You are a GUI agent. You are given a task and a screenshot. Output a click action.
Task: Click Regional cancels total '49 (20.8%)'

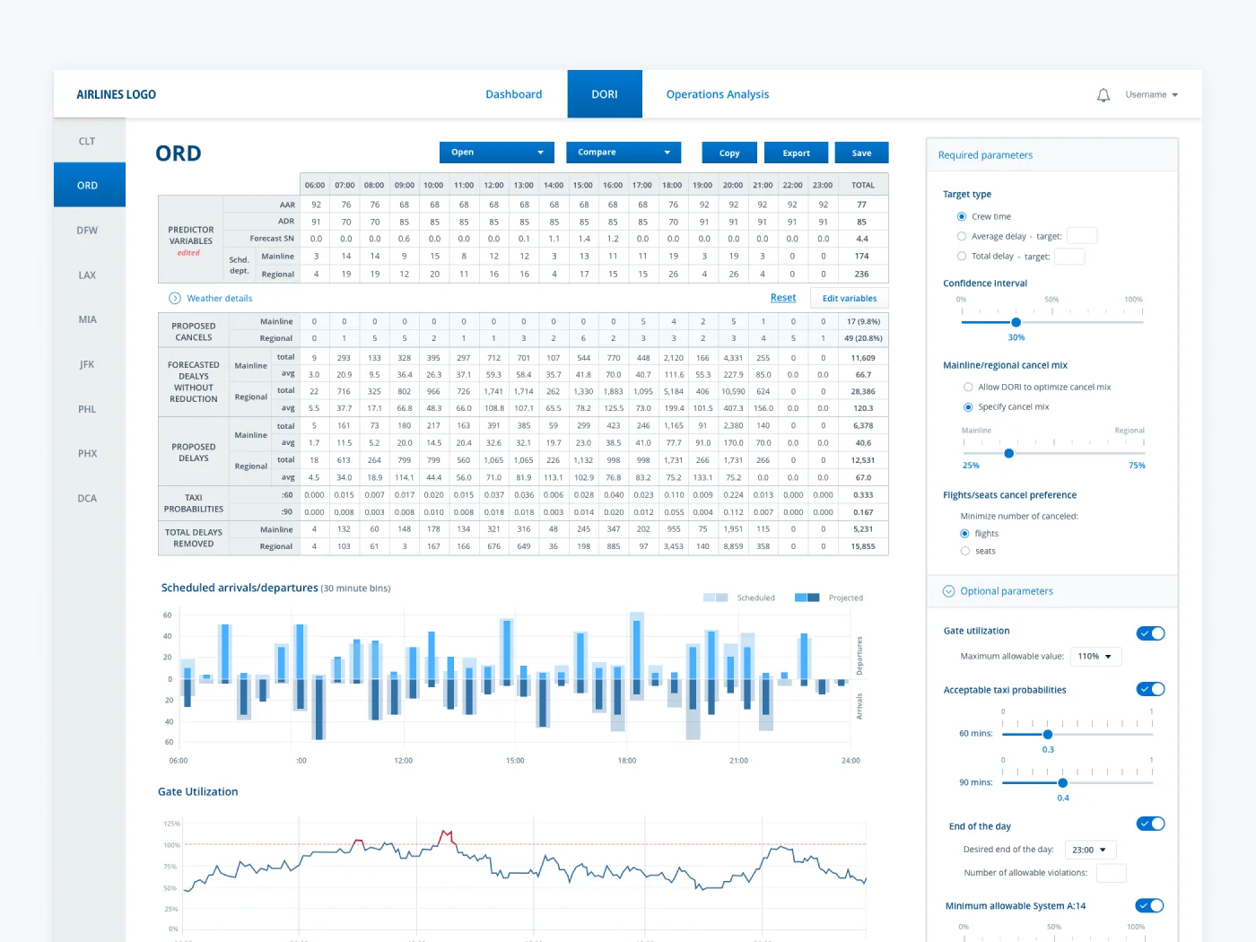(863, 338)
